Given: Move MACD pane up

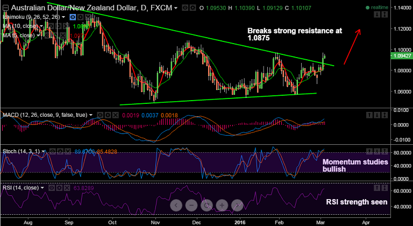Looking at the screenshot, I should 369,115.
